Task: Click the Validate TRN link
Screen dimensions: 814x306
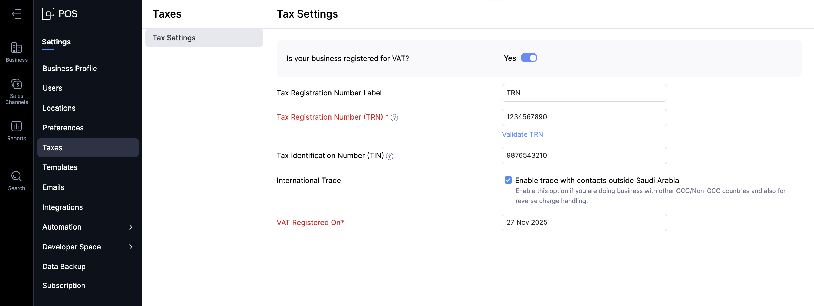Action: point(522,134)
